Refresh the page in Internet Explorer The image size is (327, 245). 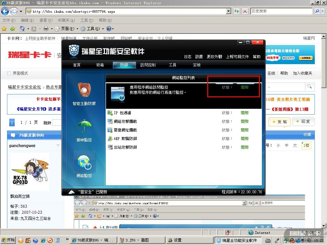pos(237,11)
